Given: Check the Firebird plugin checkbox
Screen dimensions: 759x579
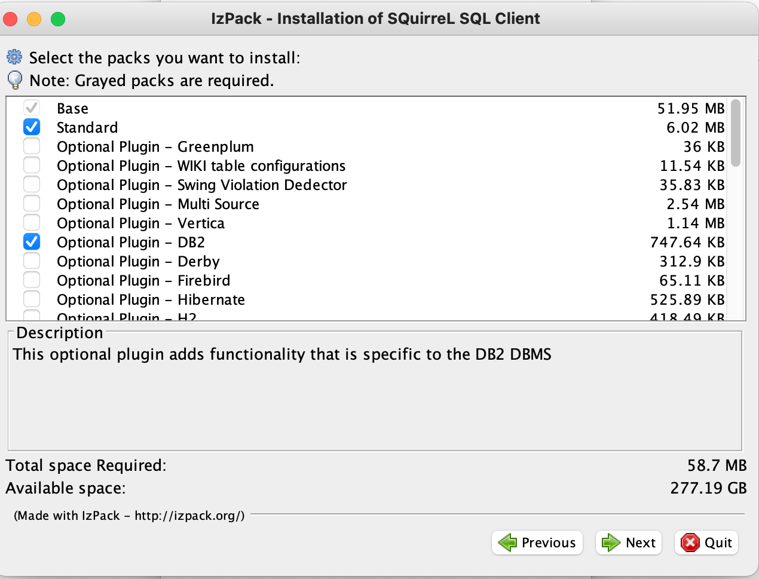Looking at the screenshot, I should (x=32, y=280).
